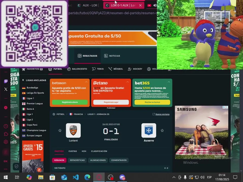Select the Comentarios sub-tab

pyautogui.click(x=119, y=160)
